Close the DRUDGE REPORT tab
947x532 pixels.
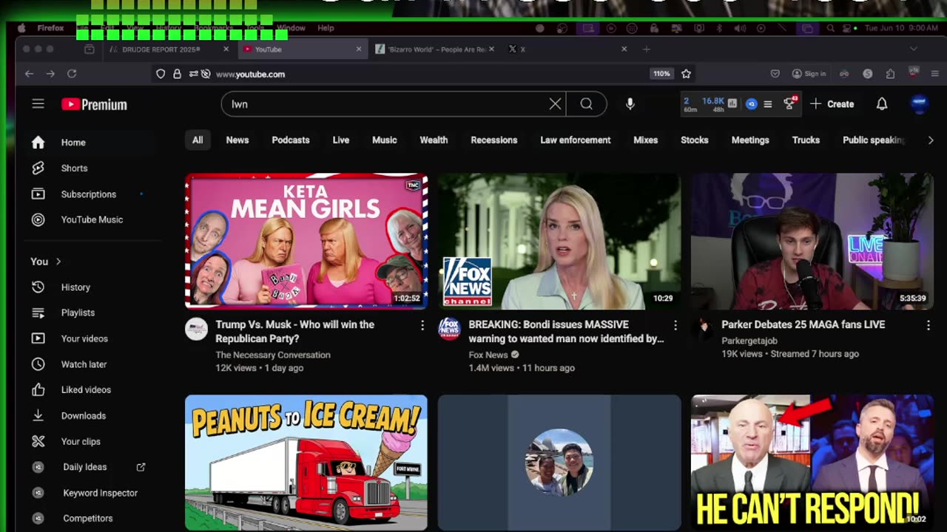tap(226, 50)
